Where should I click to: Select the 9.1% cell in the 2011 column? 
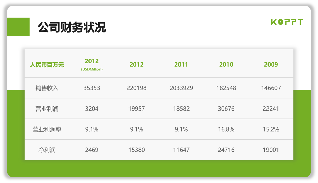pyautogui.click(x=181, y=129)
